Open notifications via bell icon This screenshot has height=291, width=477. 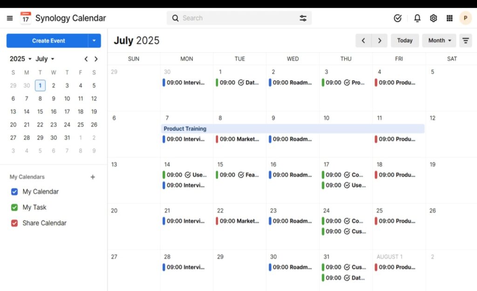point(417,18)
